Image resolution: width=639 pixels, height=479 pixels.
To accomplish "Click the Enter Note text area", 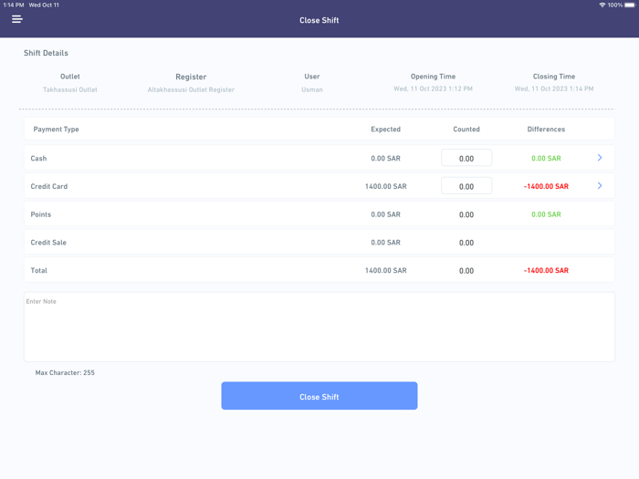I will click(x=319, y=327).
